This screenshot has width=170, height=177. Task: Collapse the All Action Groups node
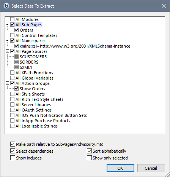(x=8, y=83)
